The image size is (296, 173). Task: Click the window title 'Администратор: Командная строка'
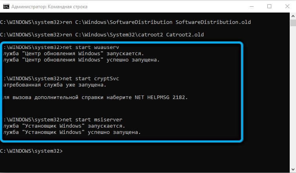coord(49,7)
